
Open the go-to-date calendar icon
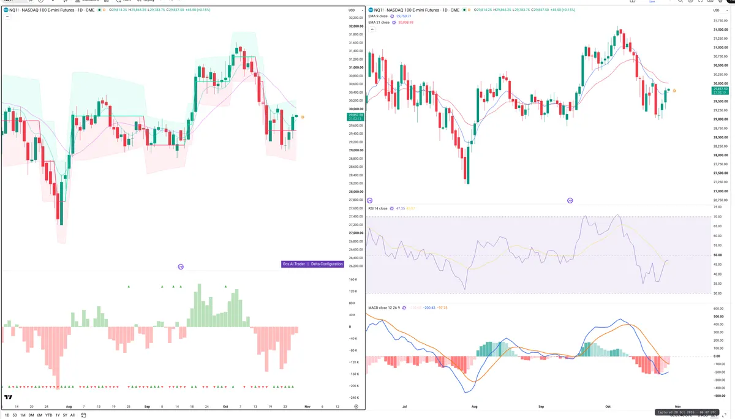click(x=84, y=415)
